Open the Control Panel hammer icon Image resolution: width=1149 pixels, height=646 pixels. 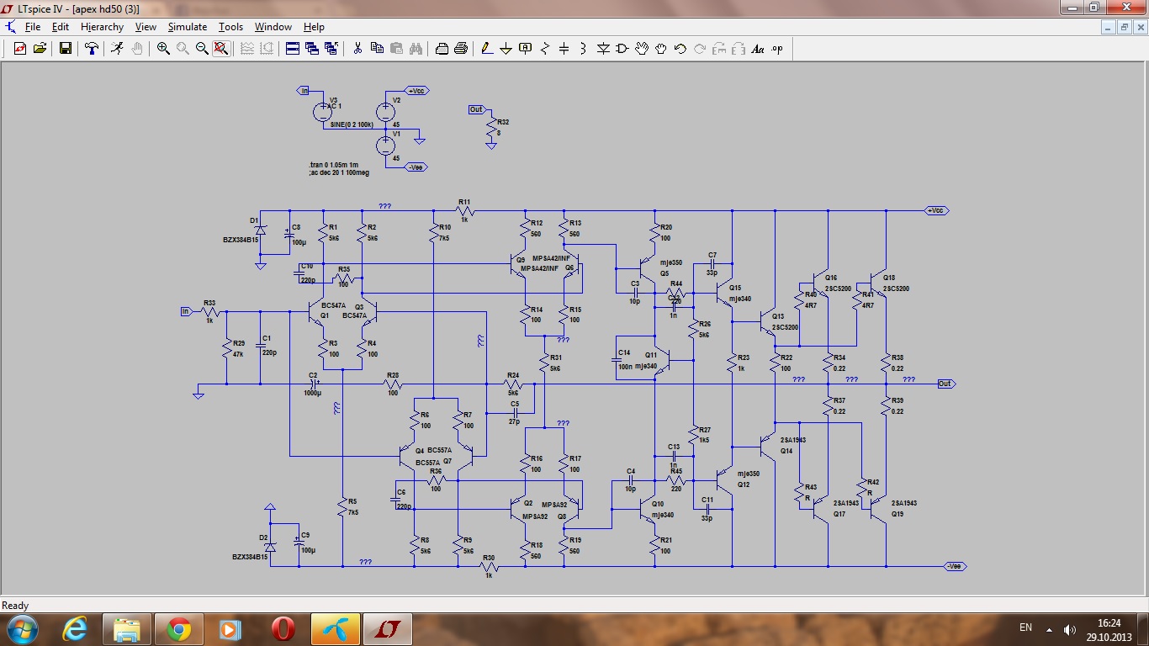click(92, 49)
